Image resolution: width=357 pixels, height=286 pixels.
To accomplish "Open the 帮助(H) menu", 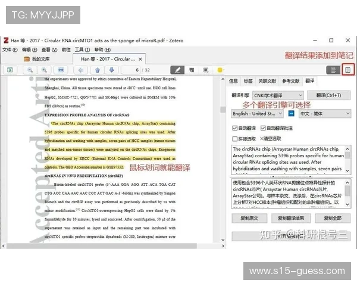I will click(x=102, y=49).
